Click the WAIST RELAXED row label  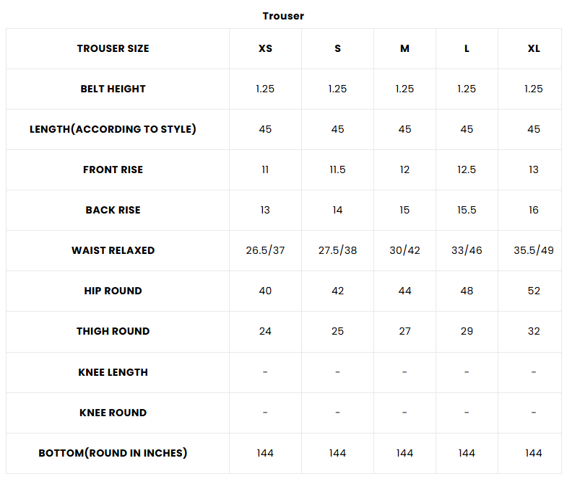click(113, 250)
